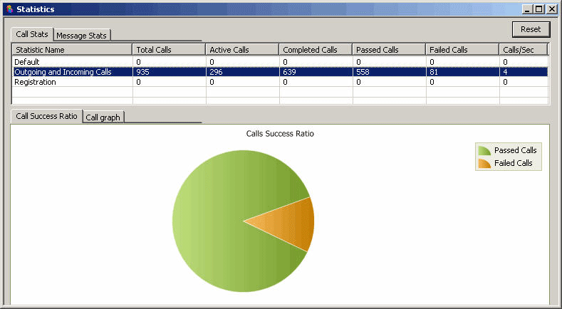This screenshot has width=562, height=309.
Task: Sort by Completed Calls column header
Action: coord(316,50)
